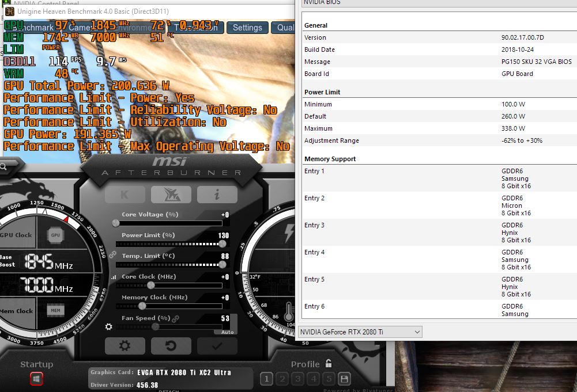Click the BIOS Version value 90.02.17.00.7D
The width and height of the screenshot is (577, 392).
pos(523,37)
